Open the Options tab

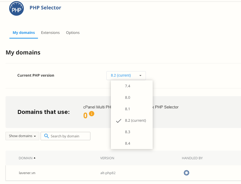[x=73, y=33]
